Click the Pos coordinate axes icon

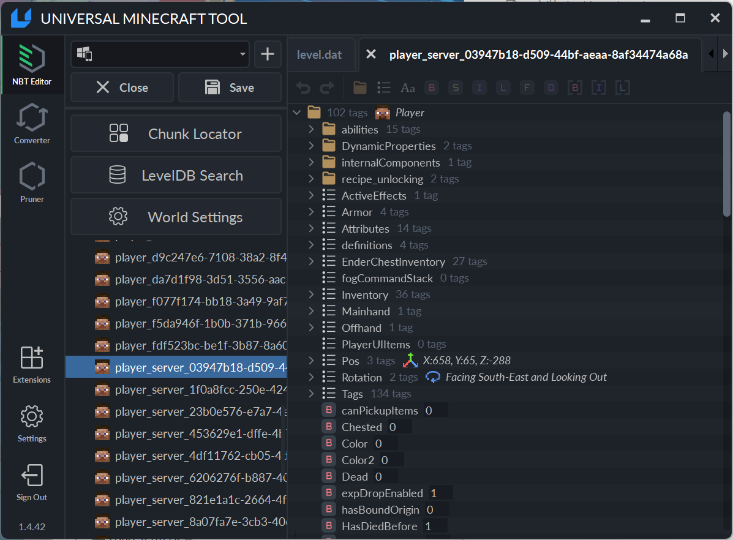[410, 361]
